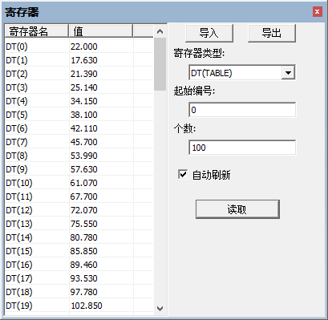Toggle the 自动刷新 auto refresh checkbox
Screen dimensions: 328x320
[x=183, y=175]
